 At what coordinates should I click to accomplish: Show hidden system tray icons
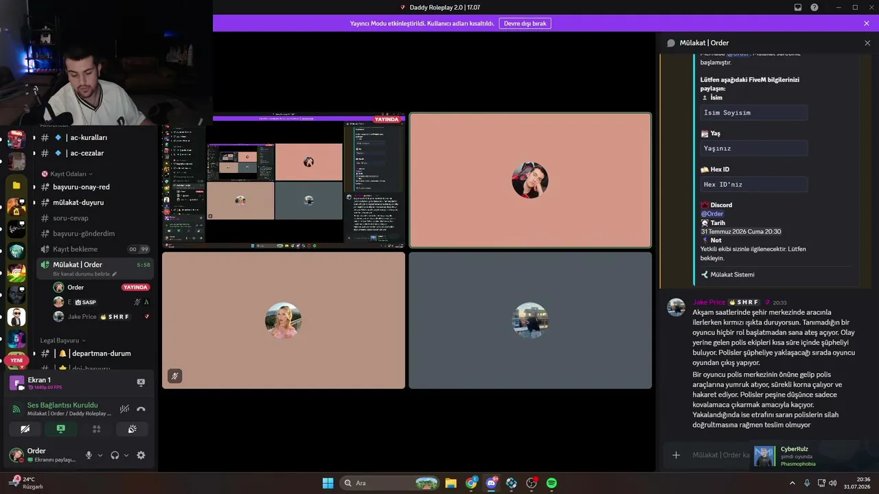coord(792,483)
